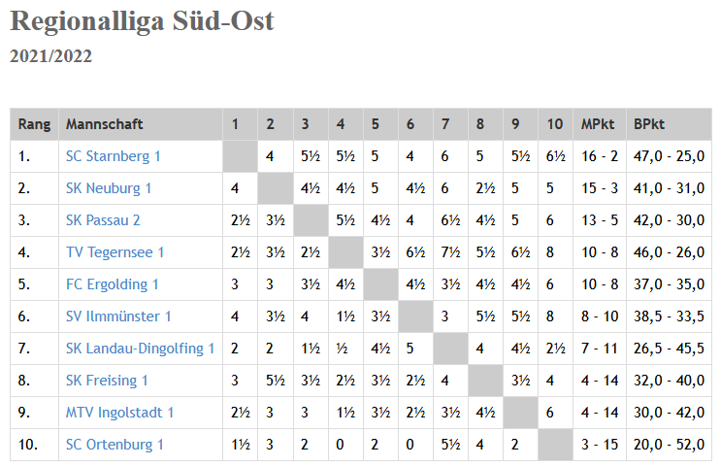Screen dimensions: 721x466
Task: Open the SC Starnberg 1 team link
Action: click(x=113, y=156)
